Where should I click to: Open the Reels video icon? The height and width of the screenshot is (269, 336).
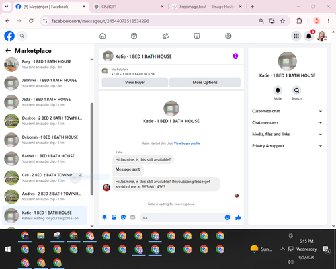(x=134, y=36)
